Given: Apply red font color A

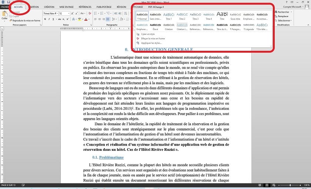Looking at the screenshot, I should pos(86,19).
